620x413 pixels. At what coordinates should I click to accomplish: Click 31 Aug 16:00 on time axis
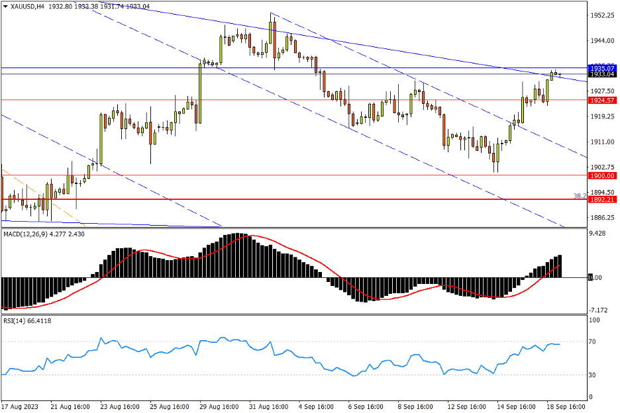pos(268,404)
